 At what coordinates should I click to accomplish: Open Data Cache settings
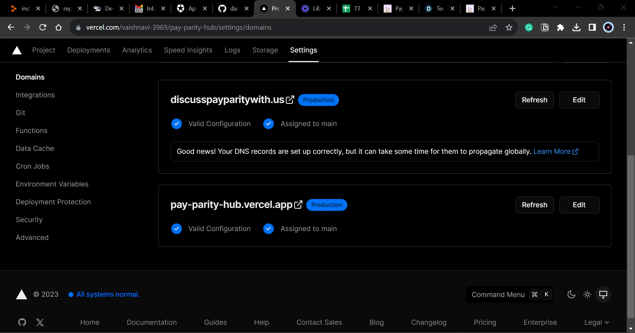pyautogui.click(x=35, y=149)
